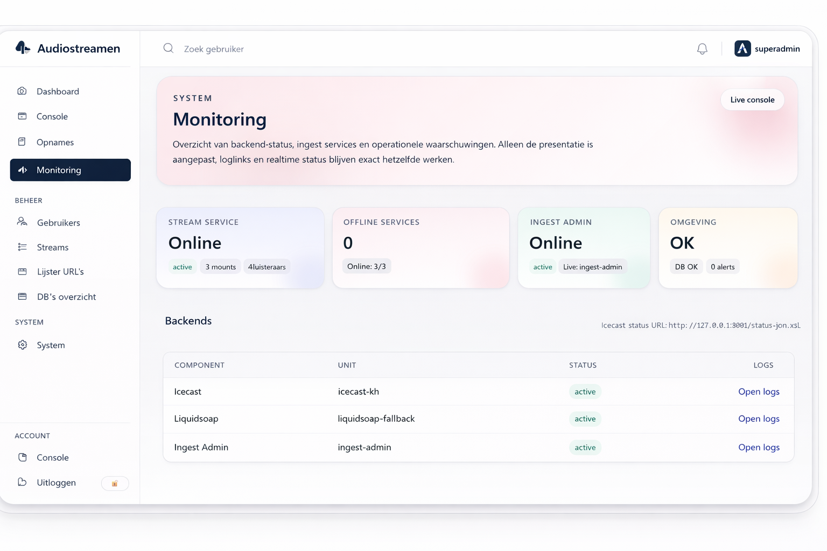This screenshot has height=551, width=827.
Task: Open logs for Liquidsoap fallback
Action: [x=759, y=419]
